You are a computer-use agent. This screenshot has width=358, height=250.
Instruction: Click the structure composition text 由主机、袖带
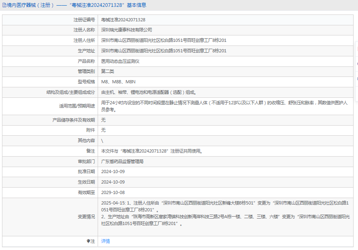[149, 93]
